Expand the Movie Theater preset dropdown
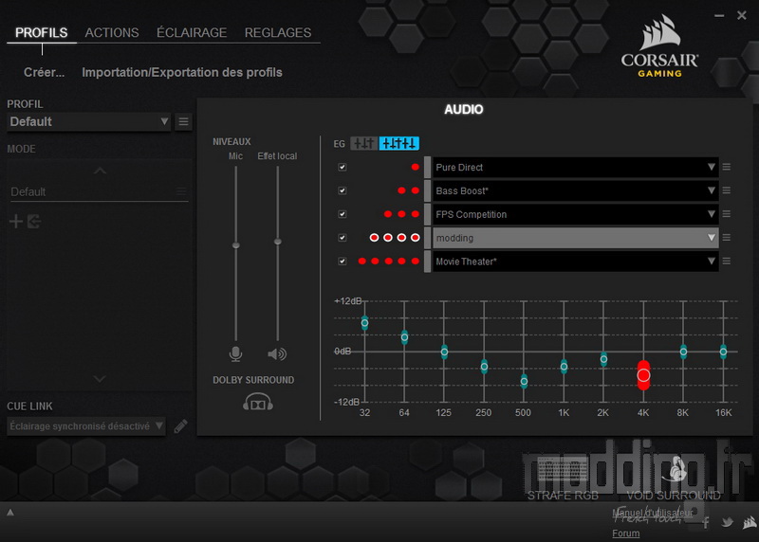Viewport: 759px width, 542px height. click(x=576, y=262)
